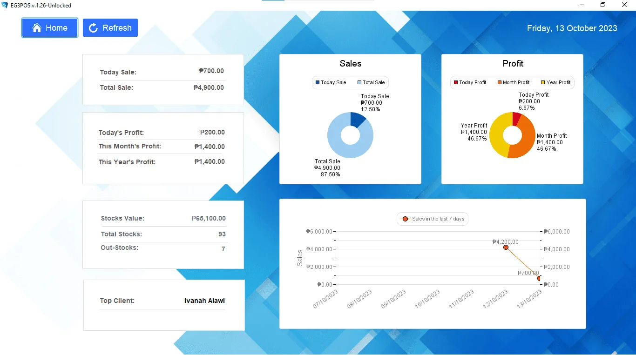Click the Home button

coord(50,28)
